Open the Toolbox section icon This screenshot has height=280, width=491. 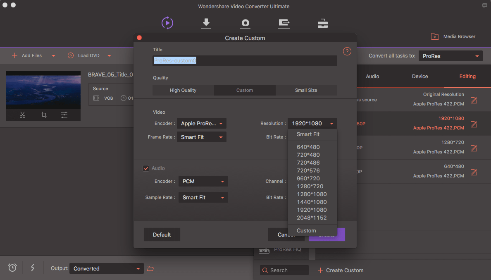322,24
